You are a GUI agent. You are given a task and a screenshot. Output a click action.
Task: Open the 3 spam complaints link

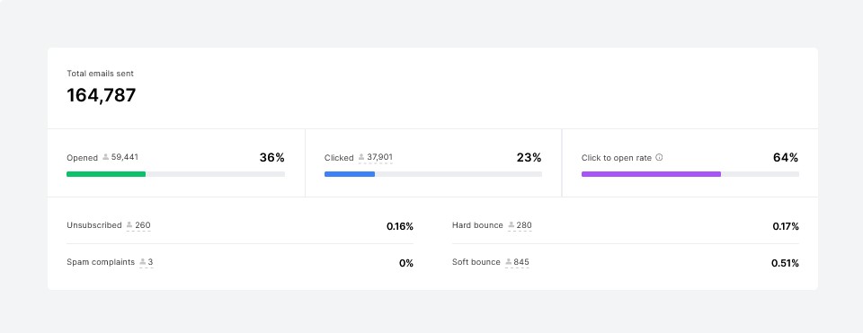150,262
